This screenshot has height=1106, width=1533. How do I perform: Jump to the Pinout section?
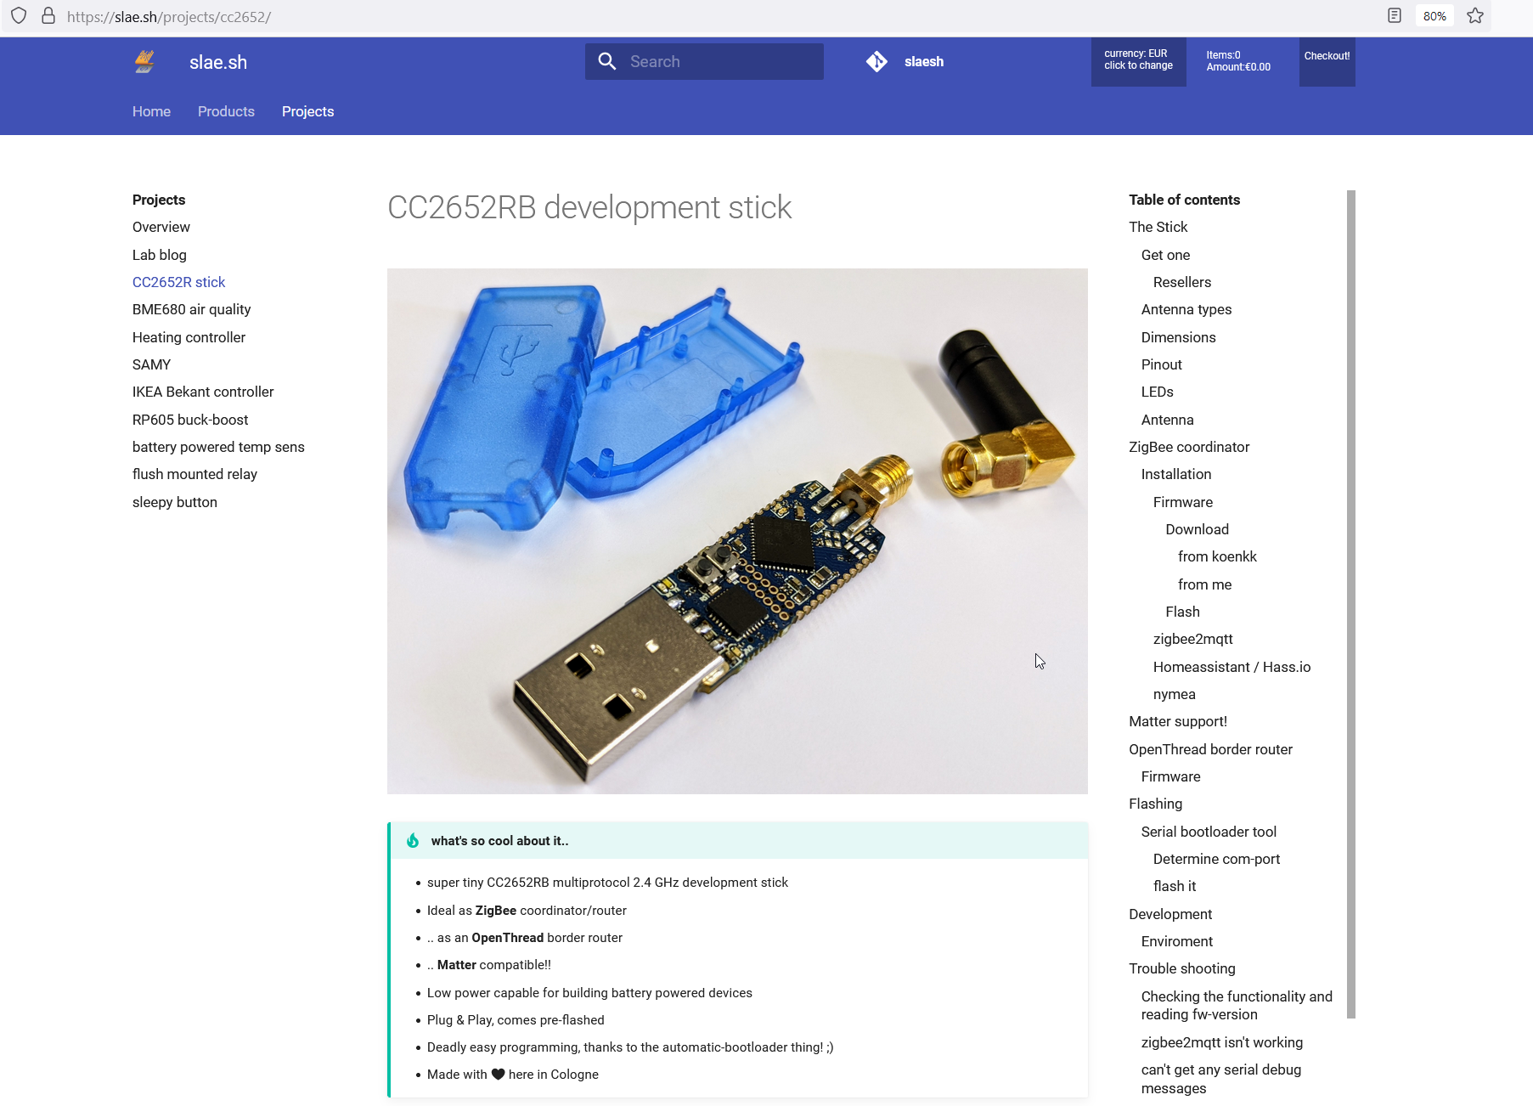(x=1161, y=364)
